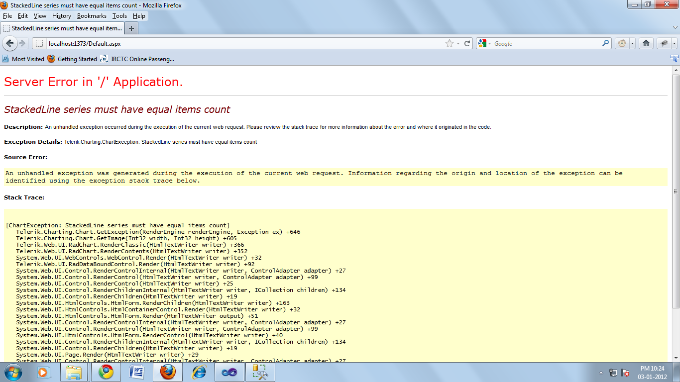The image size is (680, 382).
Task: Open a new tab with the plus button
Action: click(x=131, y=28)
